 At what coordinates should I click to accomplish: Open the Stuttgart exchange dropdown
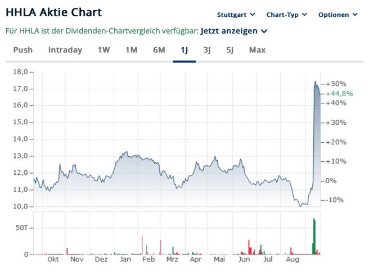coord(236,15)
